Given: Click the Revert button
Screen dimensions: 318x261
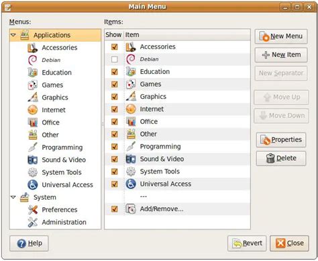Looking at the screenshot, I should coord(247,244).
